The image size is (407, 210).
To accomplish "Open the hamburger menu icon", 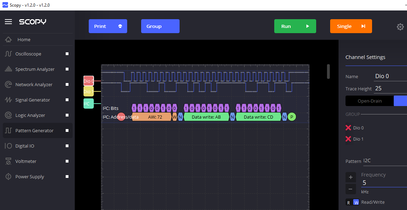I will (x=8, y=22).
